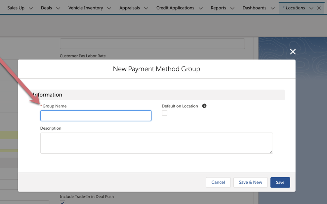This screenshot has width=327, height=204.
Task: Click the Information section header
Action: pos(157,95)
